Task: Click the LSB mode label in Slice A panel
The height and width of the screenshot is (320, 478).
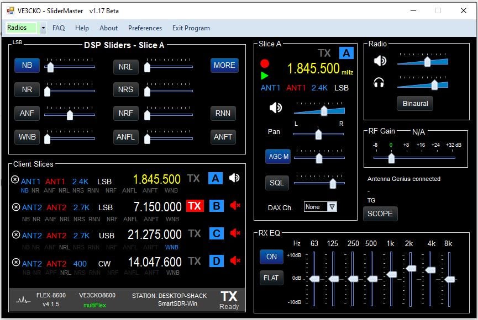Action: point(342,88)
